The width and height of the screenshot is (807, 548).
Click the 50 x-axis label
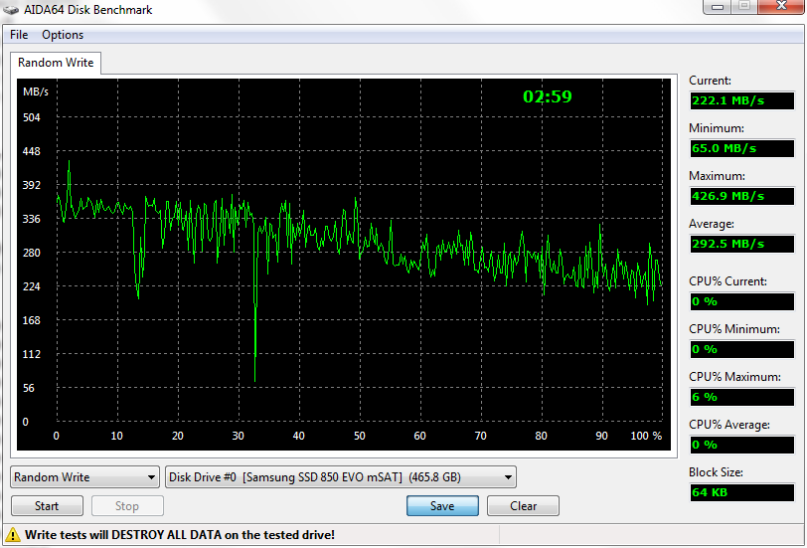(359, 436)
